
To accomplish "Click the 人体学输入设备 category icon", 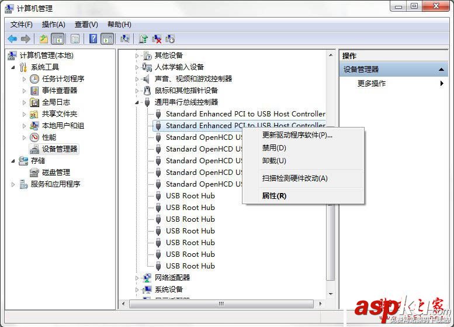I will click(x=147, y=67).
